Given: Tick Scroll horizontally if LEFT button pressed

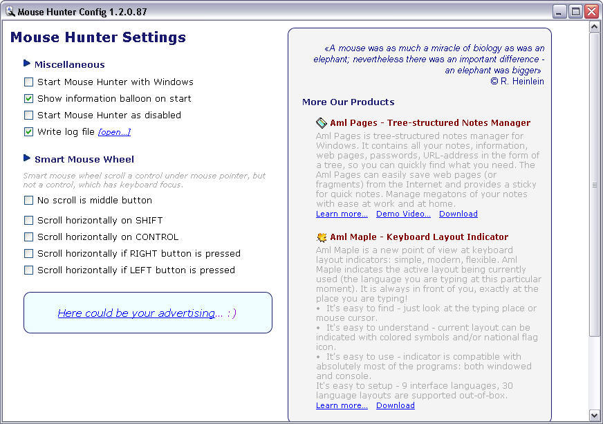Looking at the screenshot, I should pos(28,270).
